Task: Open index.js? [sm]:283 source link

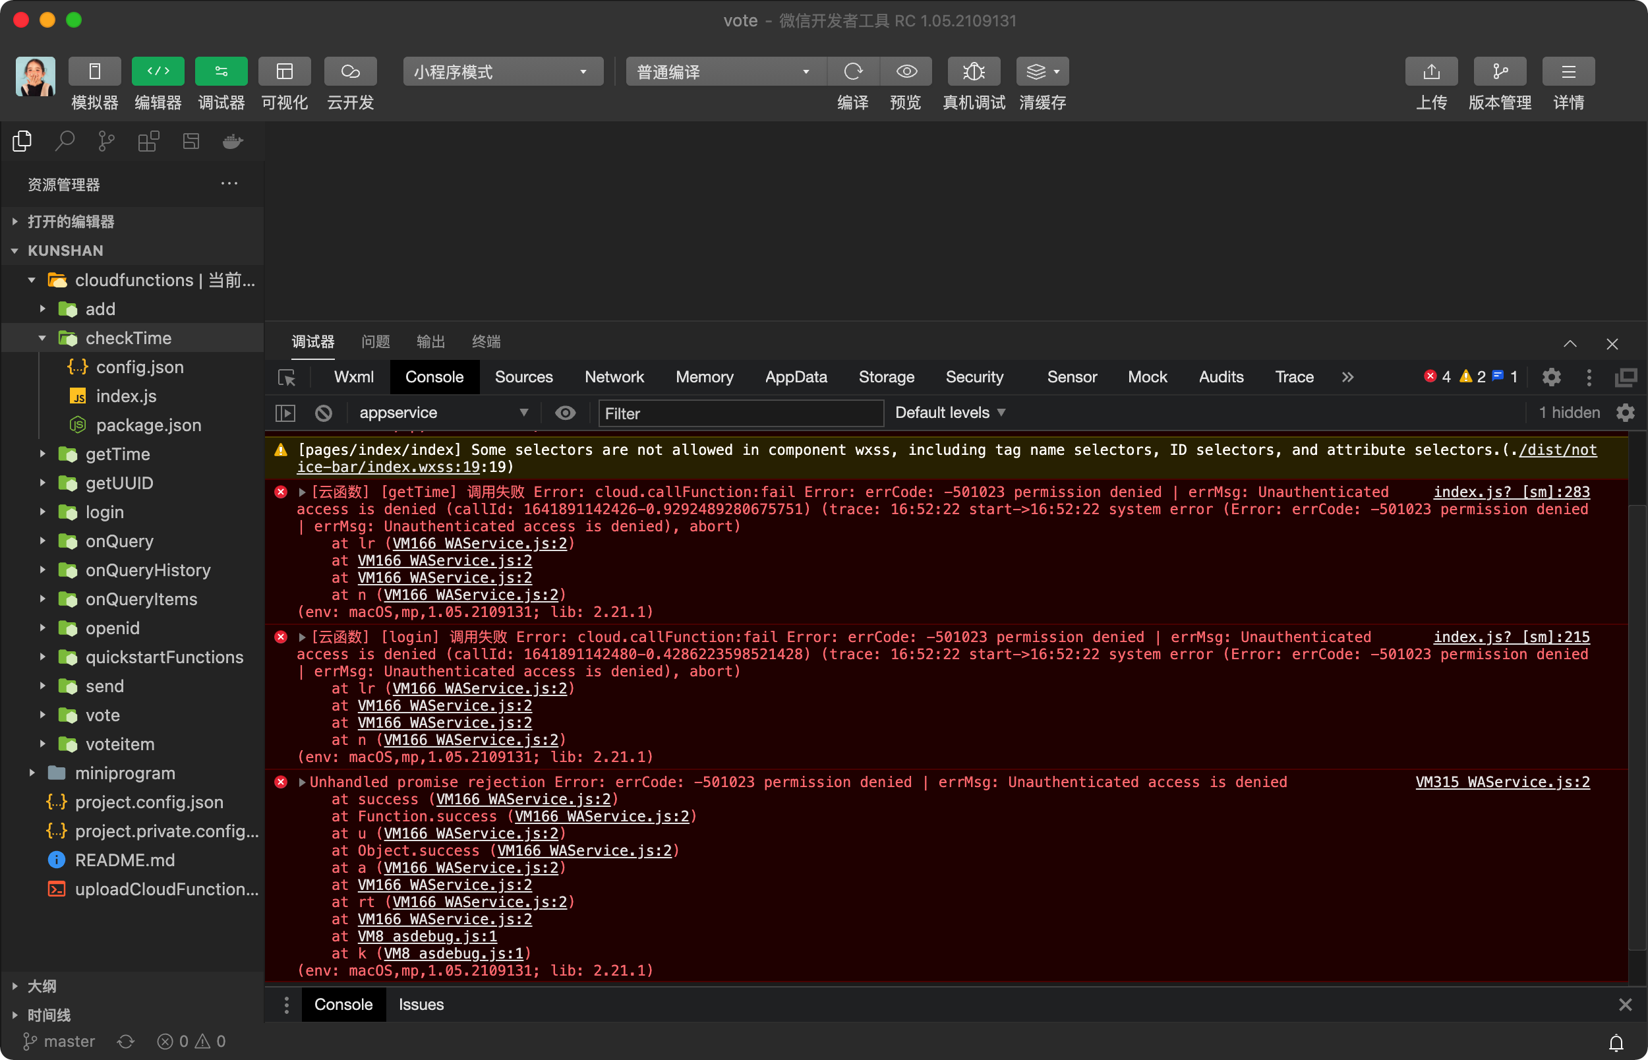Action: (1511, 492)
